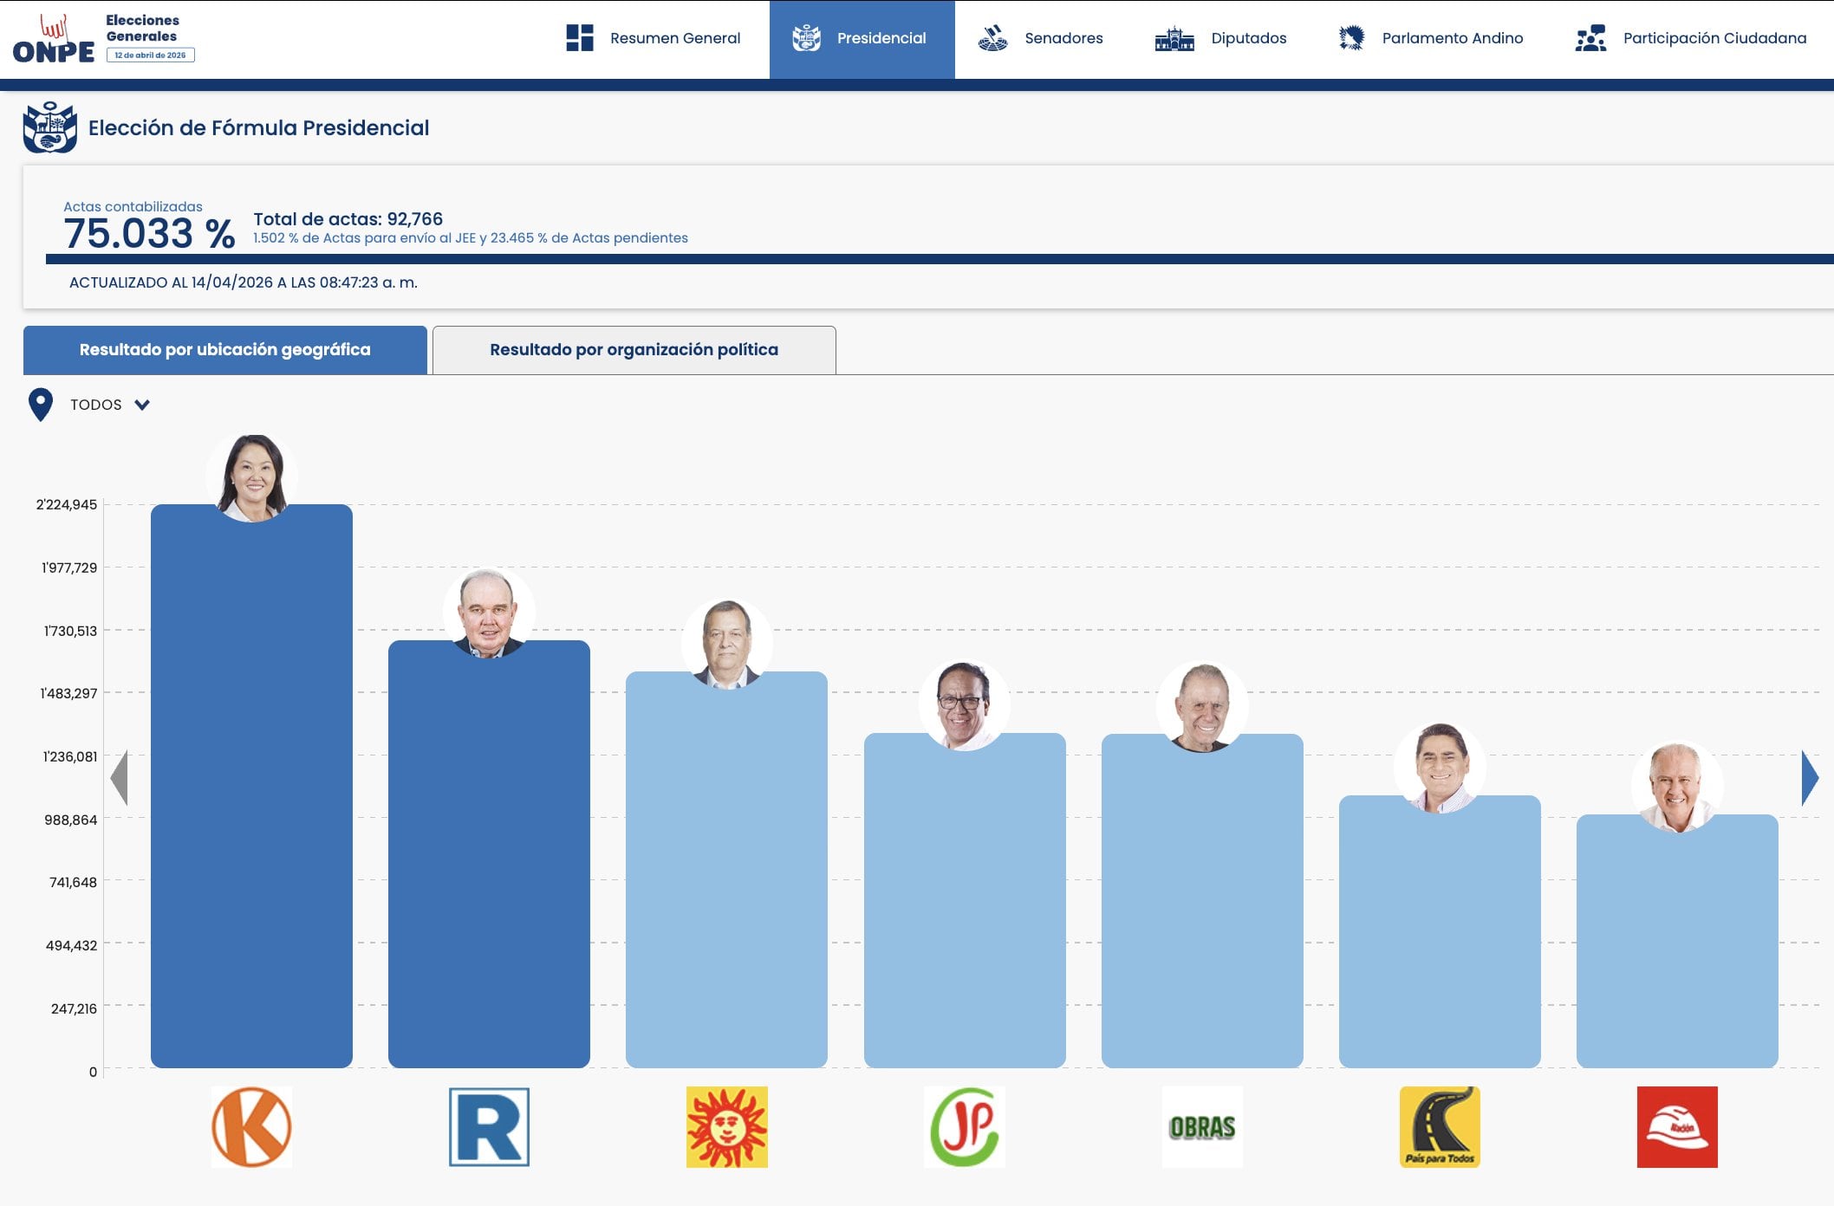Image resolution: width=1834 pixels, height=1206 pixels.
Task: Select the Resultado por ubicación geográfica tab
Action: (224, 349)
